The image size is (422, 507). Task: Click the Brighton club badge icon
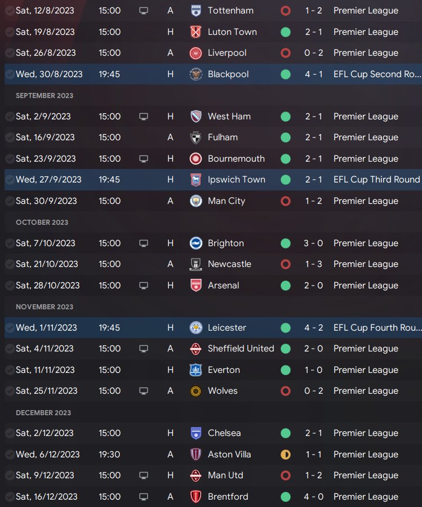click(x=196, y=243)
